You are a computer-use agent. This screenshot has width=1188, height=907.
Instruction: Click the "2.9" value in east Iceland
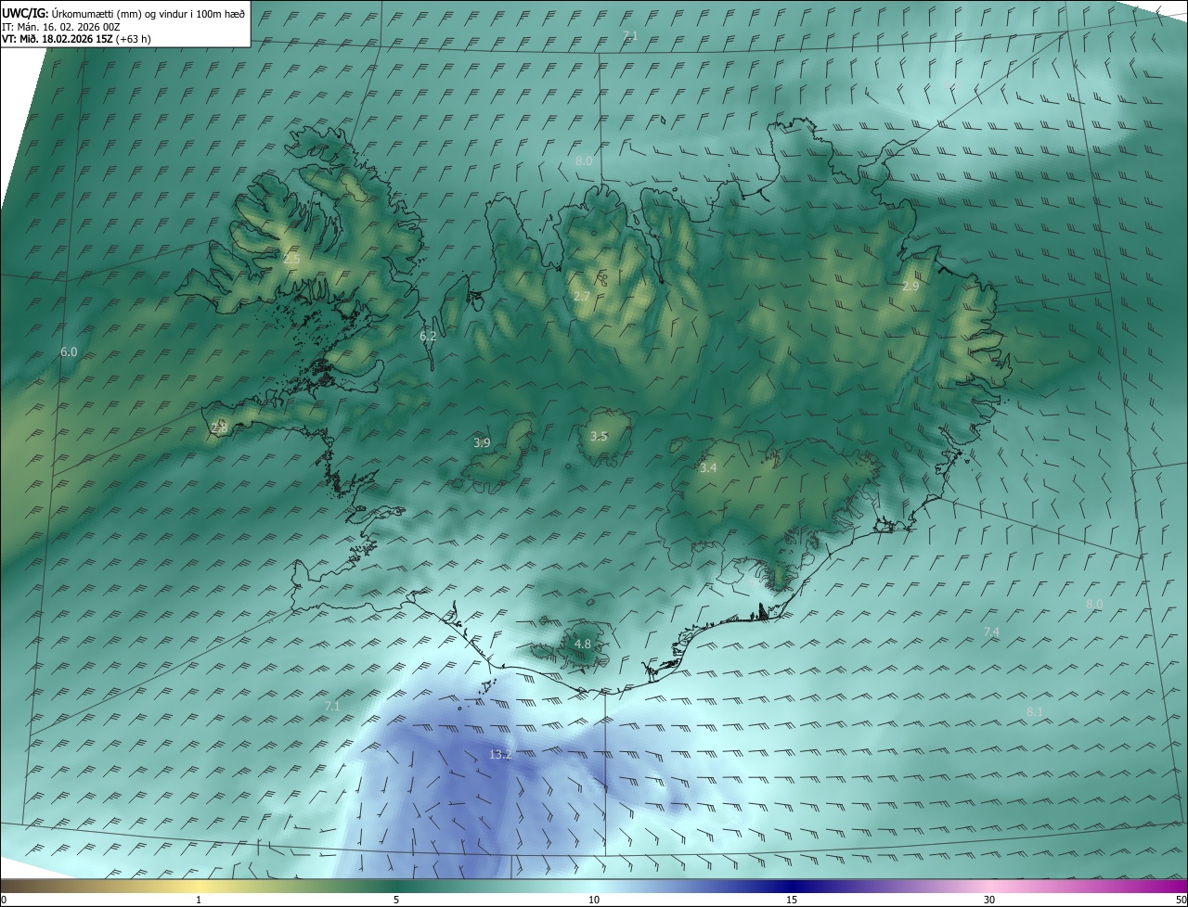click(910, 287)
